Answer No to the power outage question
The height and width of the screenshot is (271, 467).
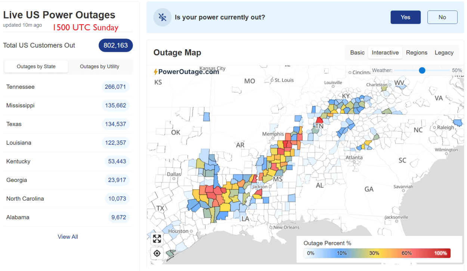tap(442, 17)
